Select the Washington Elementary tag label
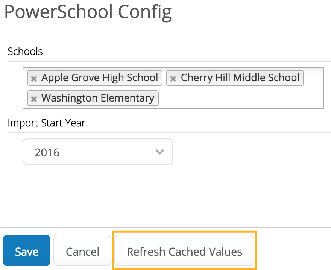This screenshot has height=270, width=331. tap(97, 98)
